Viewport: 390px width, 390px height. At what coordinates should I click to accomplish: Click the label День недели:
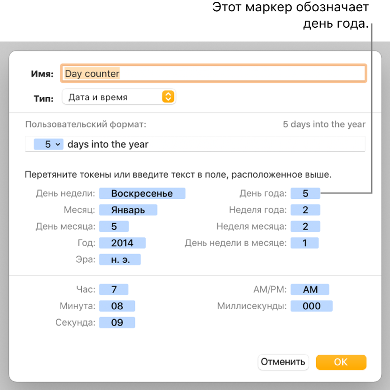tap(65, 193)
